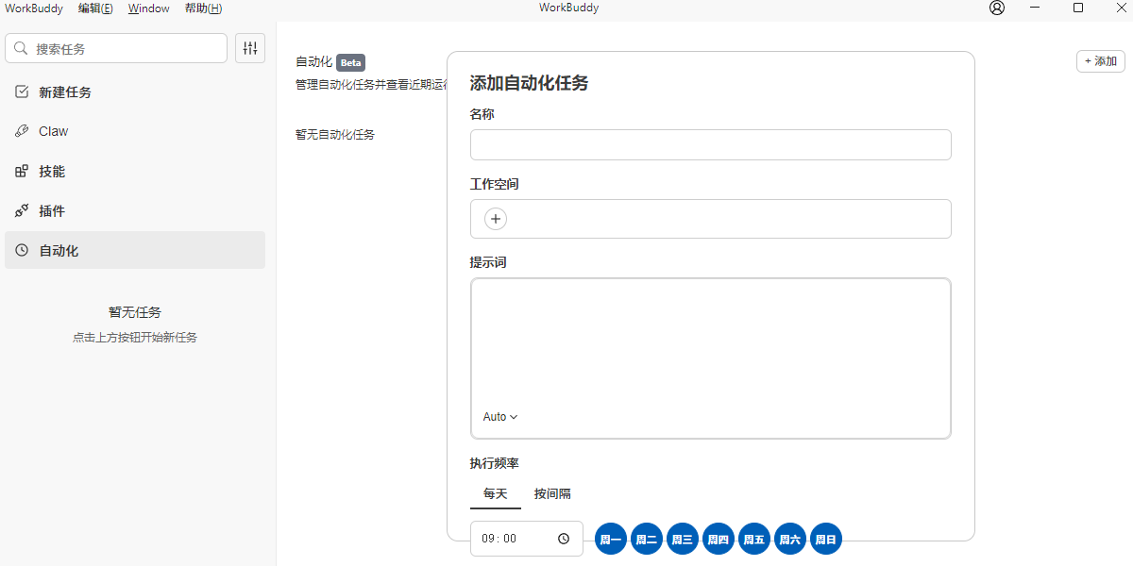Image resolution: width=1133 pixels, height=566 pixels.
Task: Open the user account profile icon
Action: pos(997,8)
